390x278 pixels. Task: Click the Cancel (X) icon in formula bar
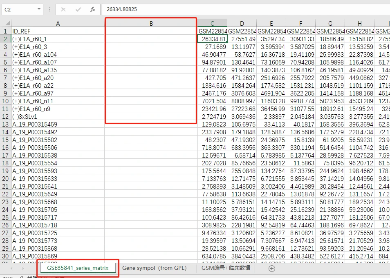[63, 9]
